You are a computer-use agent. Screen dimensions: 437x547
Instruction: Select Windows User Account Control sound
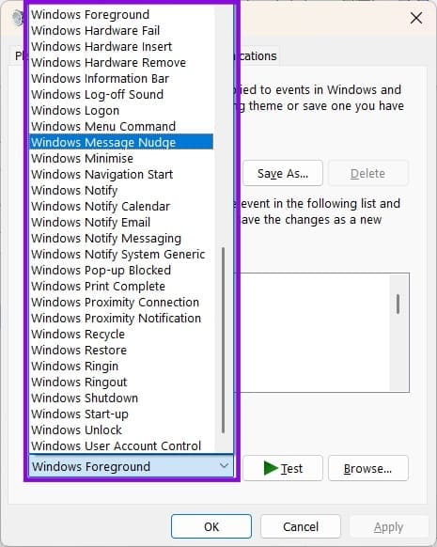(x=121, y=446)
